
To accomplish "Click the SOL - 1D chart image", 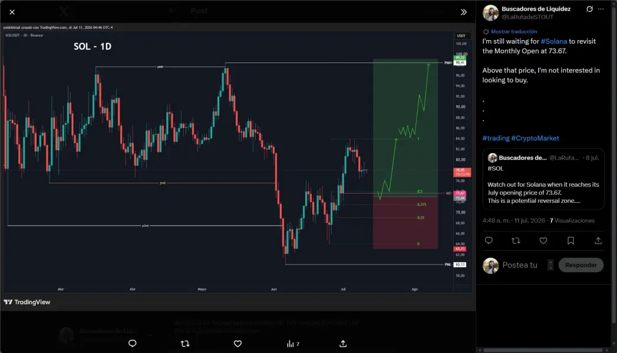I will (x=237, y=167).
